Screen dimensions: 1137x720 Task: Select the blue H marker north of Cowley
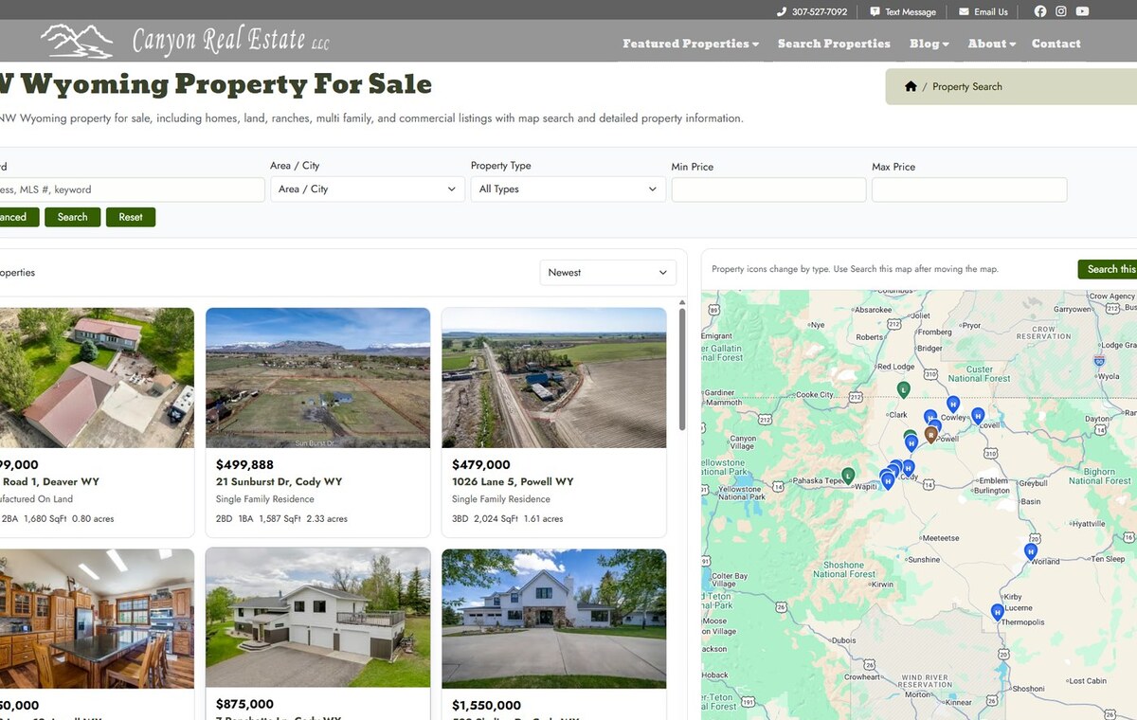click(953, 404)
